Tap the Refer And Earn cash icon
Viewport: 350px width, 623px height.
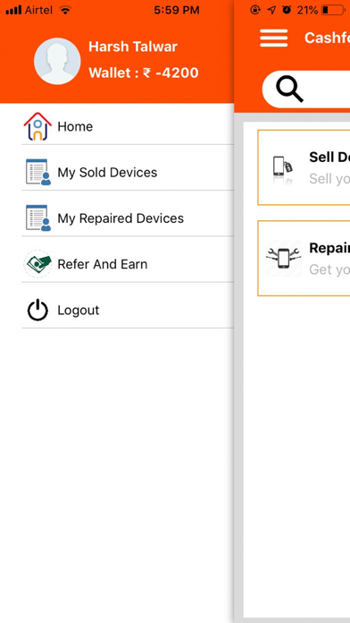pyautogui.click(x=37, y=264)
